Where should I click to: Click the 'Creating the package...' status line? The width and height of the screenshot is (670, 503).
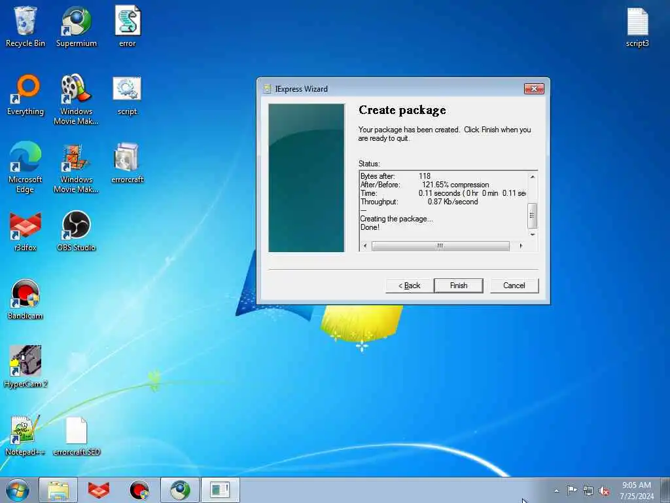pos(396,219)
